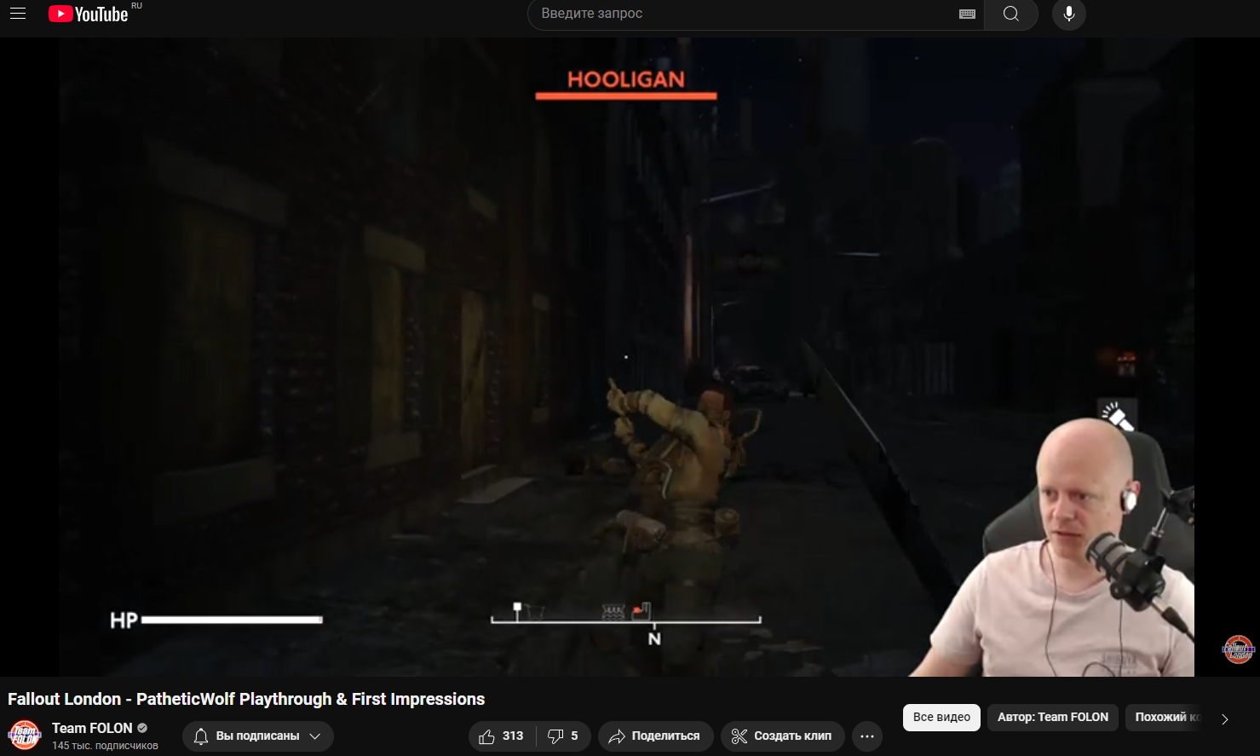The width and height of the screenshot is (1260, 756).
Task: Click "Создать клип" clip button
Action: (x=782, y=736)
